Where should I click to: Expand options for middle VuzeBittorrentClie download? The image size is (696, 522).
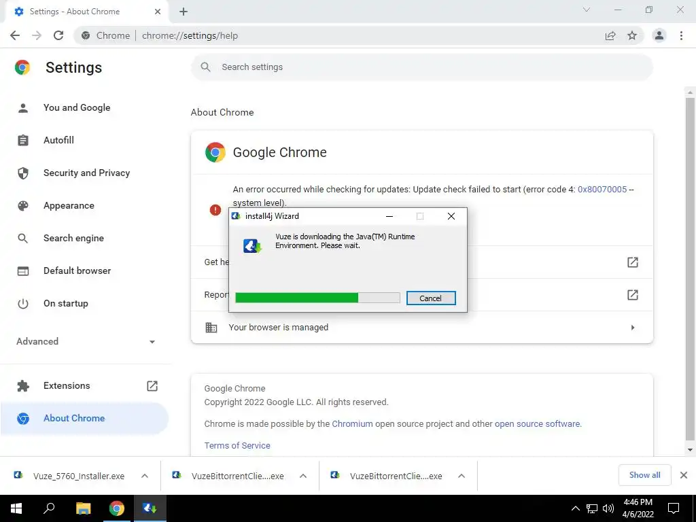[x=303, y=476]
